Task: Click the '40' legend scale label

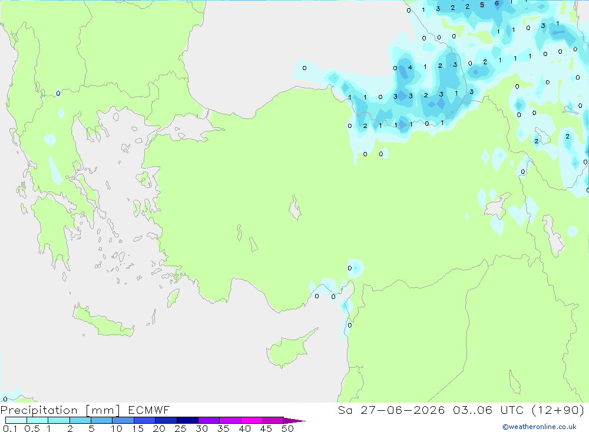Action: [244, 428]
